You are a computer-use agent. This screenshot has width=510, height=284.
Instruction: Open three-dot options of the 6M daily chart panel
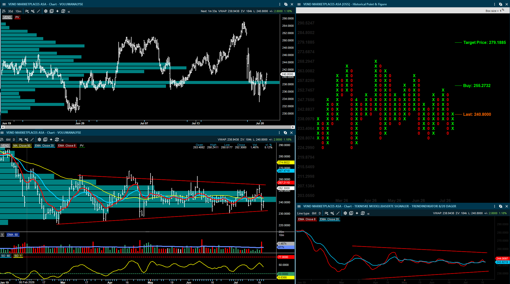tap(279, 133)
